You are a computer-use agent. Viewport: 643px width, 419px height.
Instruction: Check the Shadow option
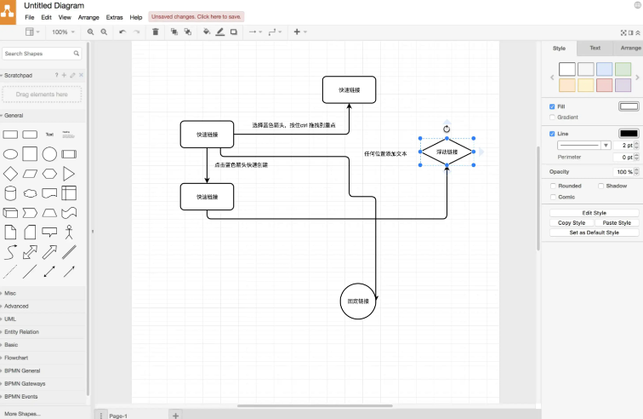pos(600,186)
